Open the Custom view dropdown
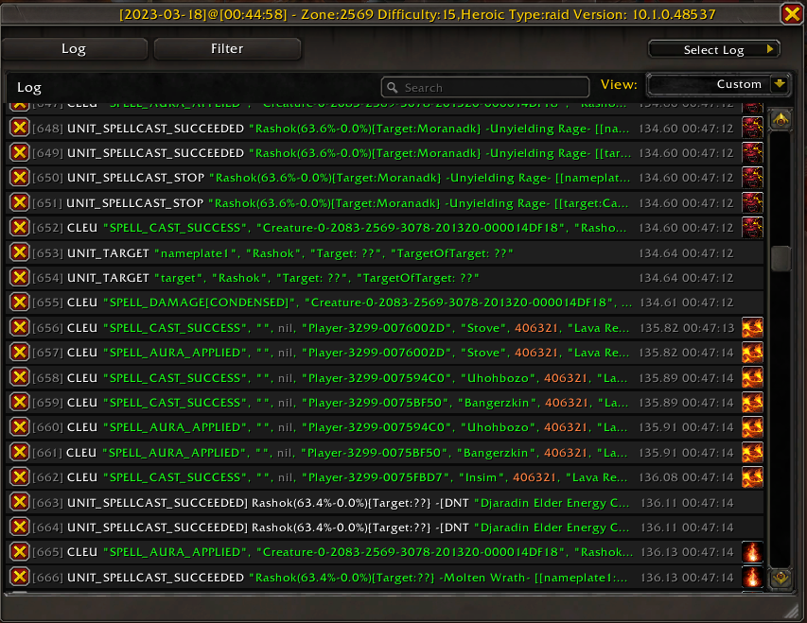Image resolution: width=807 pixels, height=623 pixels. (x=718, y=84)
